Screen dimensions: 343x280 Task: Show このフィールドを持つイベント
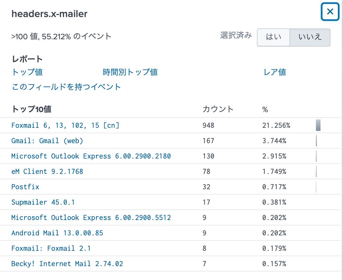coord(66,87)
